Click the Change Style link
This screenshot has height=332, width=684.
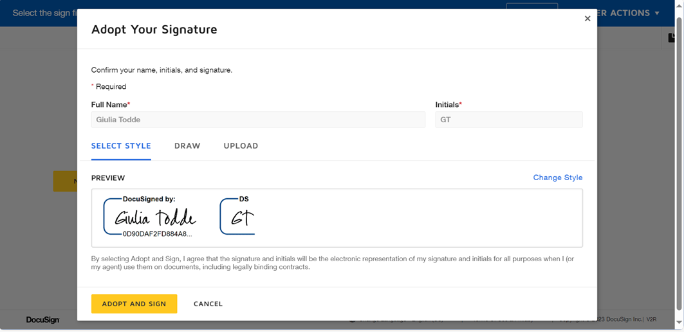pyautogui.click(x=557, y=178)
